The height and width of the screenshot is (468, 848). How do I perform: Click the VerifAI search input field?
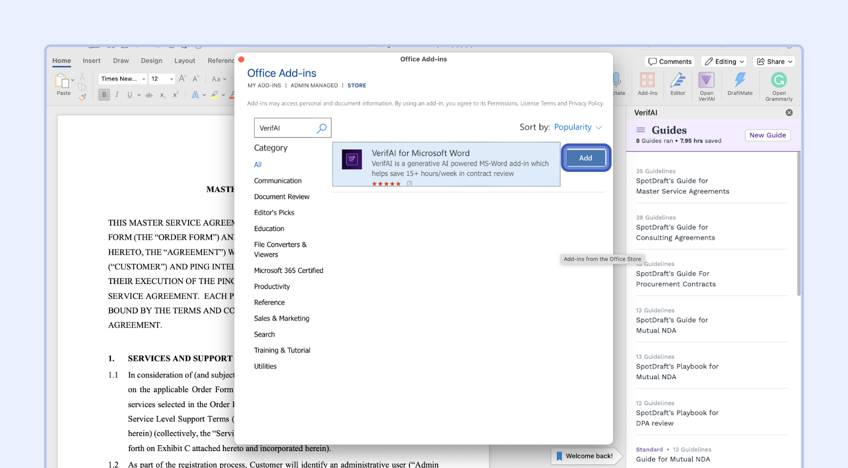pyautogui.click(x=285, y=128)
